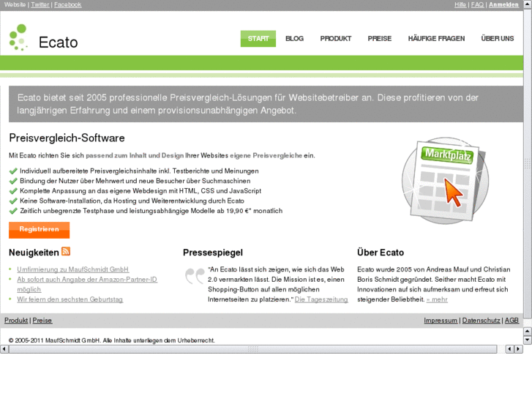Open the BLOG menu item
The width and height of the screenshot is (532, 399).
[294, 38]
